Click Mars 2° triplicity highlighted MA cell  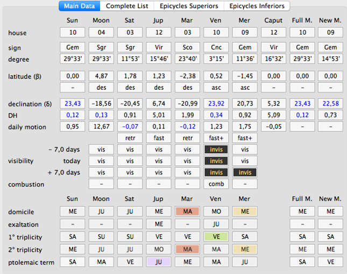pos(187,249)
